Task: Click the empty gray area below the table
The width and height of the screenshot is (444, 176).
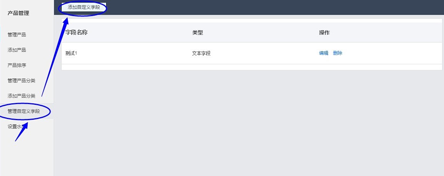Action: coord(249,123)
